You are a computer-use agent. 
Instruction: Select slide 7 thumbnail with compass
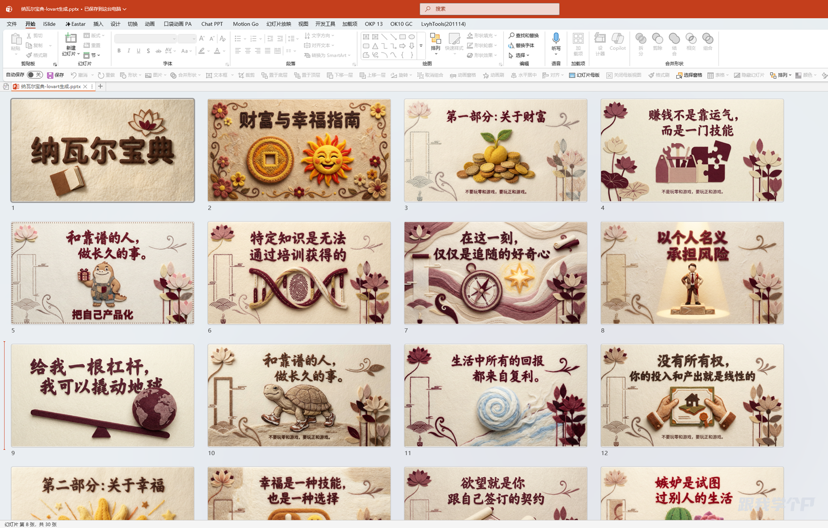pyautogui.click(x=495, y=273)
